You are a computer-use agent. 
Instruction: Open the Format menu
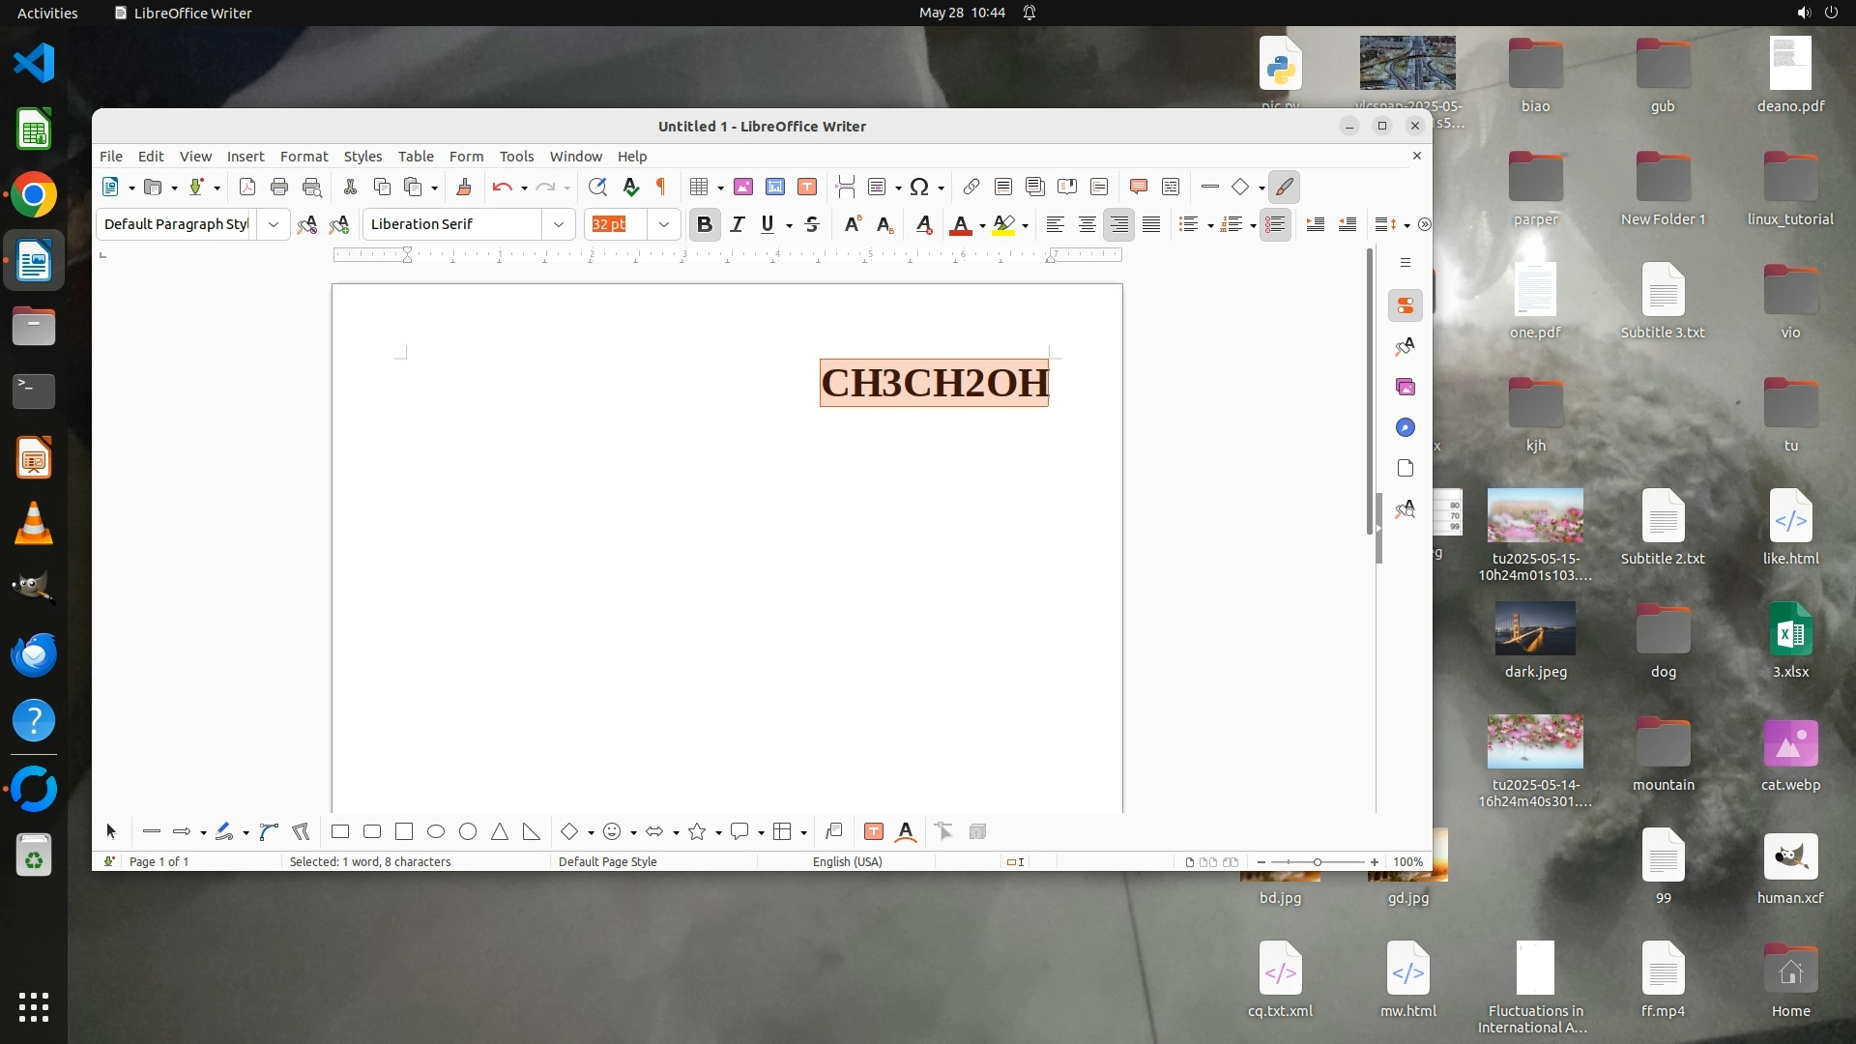pyautogui.click(x=304, y=157)
